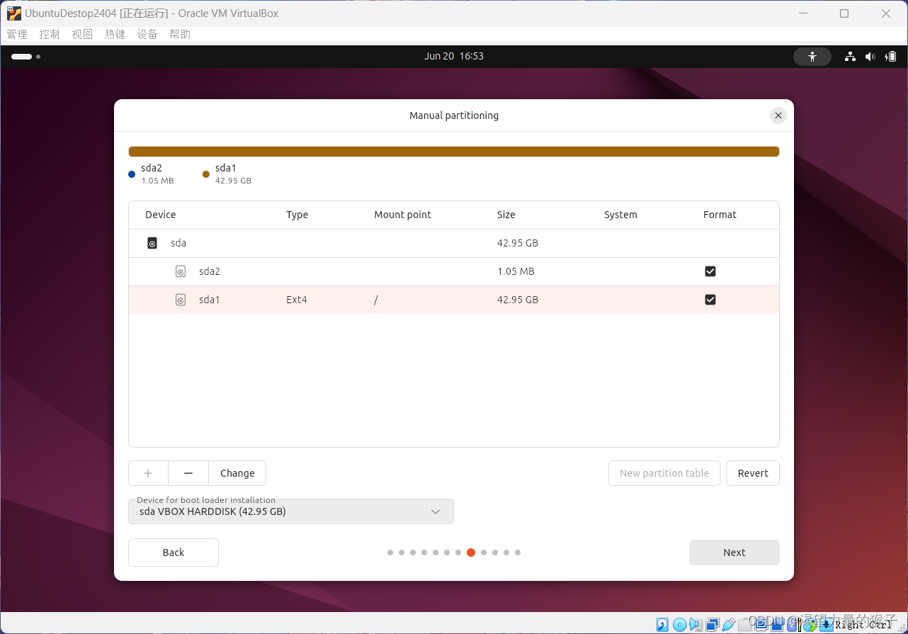Click VirtualBox hard disk status icon
The height and width of the screenshot is (634, 908).
[x=662, y=624]
